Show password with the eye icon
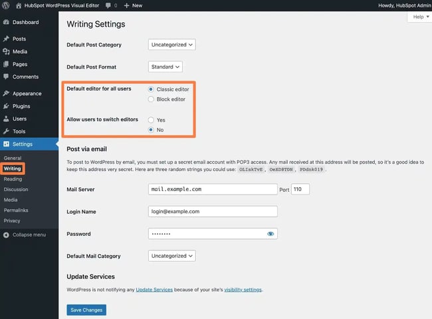This screenshot has width=432, height=319. coord(270,234)
